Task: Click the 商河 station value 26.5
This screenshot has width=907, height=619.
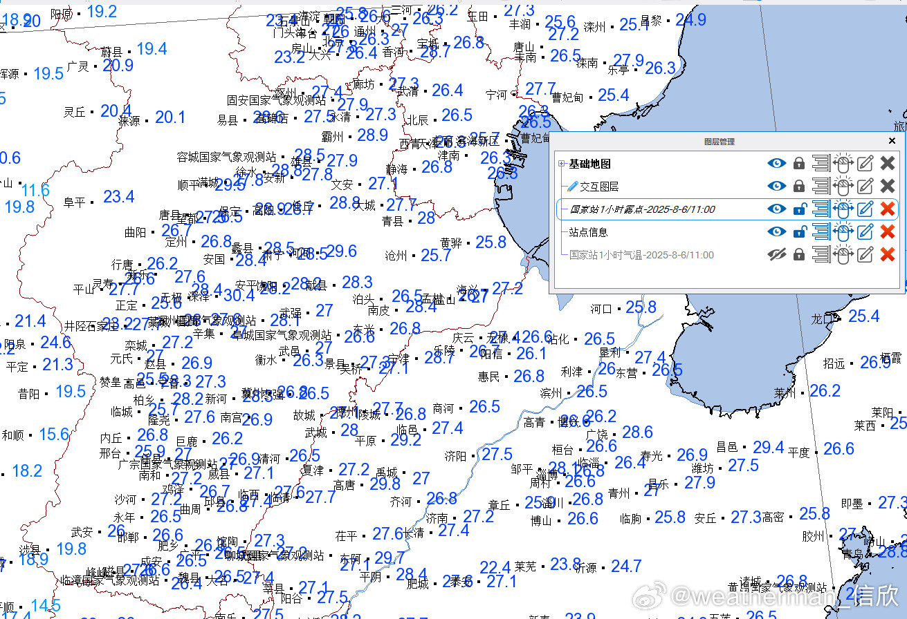Action: (485, 407)
